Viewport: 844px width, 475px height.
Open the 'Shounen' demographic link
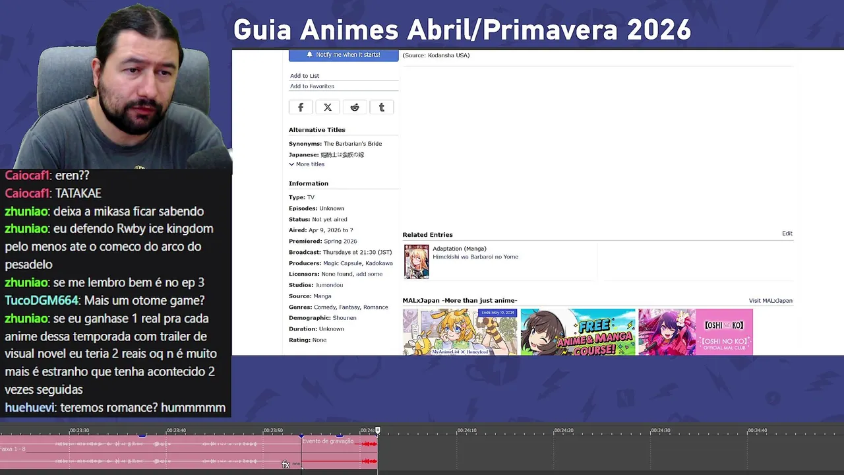tap(344, 318)
